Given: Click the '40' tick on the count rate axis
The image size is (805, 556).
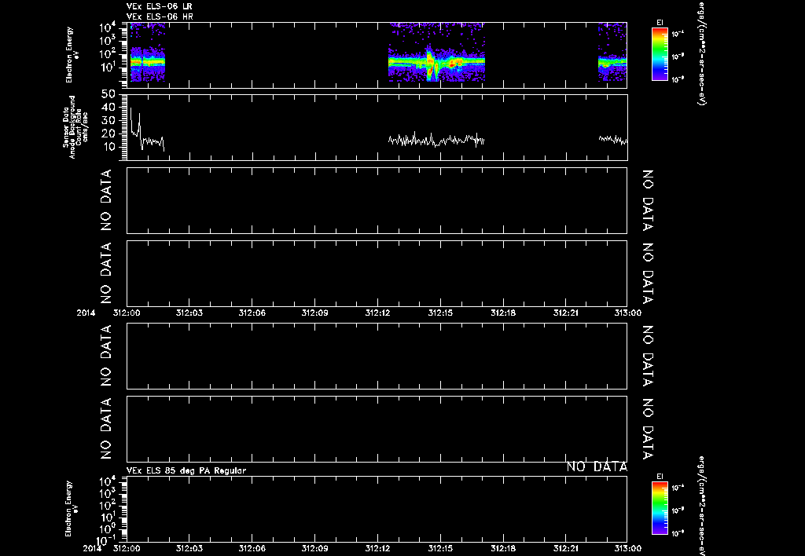Looking at the screenshot, I should coord(108,108).
